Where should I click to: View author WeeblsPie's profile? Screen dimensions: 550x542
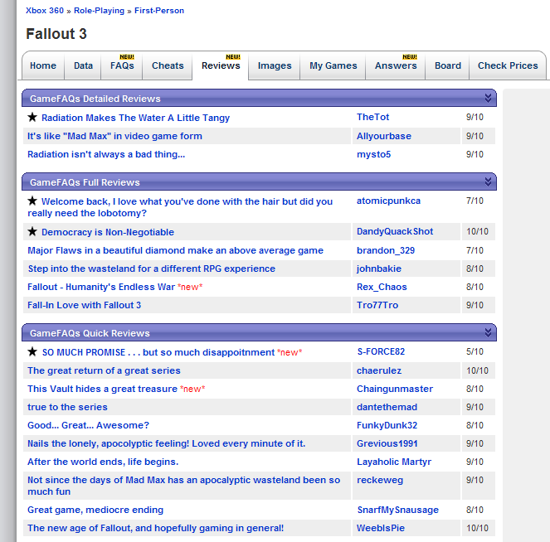pyautogui.click(x=381, y=528)
